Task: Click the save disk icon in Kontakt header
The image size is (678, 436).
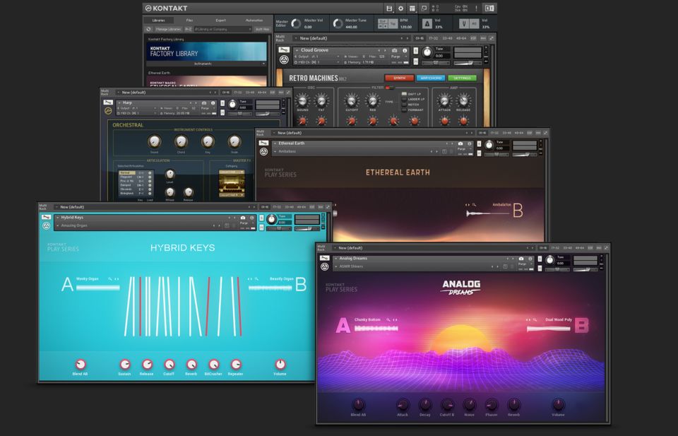Action: [x=389, y=8]
